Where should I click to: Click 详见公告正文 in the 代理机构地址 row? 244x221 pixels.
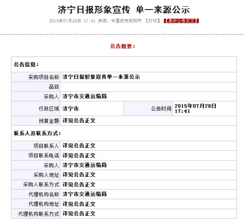(79, 204)
